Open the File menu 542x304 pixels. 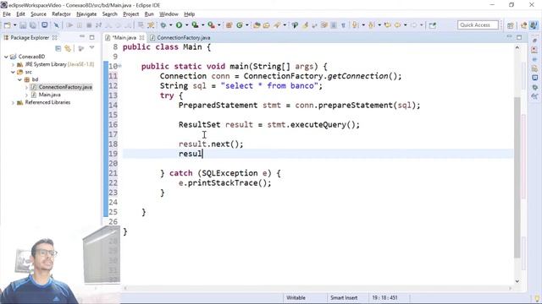[x=7, y=14]
